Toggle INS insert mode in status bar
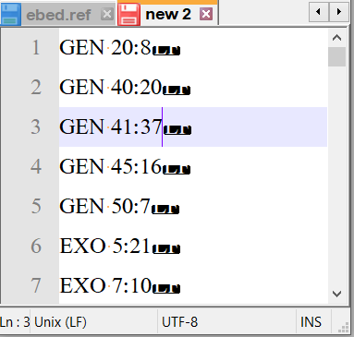Viewport: 354px width, 337px height. click(x=311, y=322)
